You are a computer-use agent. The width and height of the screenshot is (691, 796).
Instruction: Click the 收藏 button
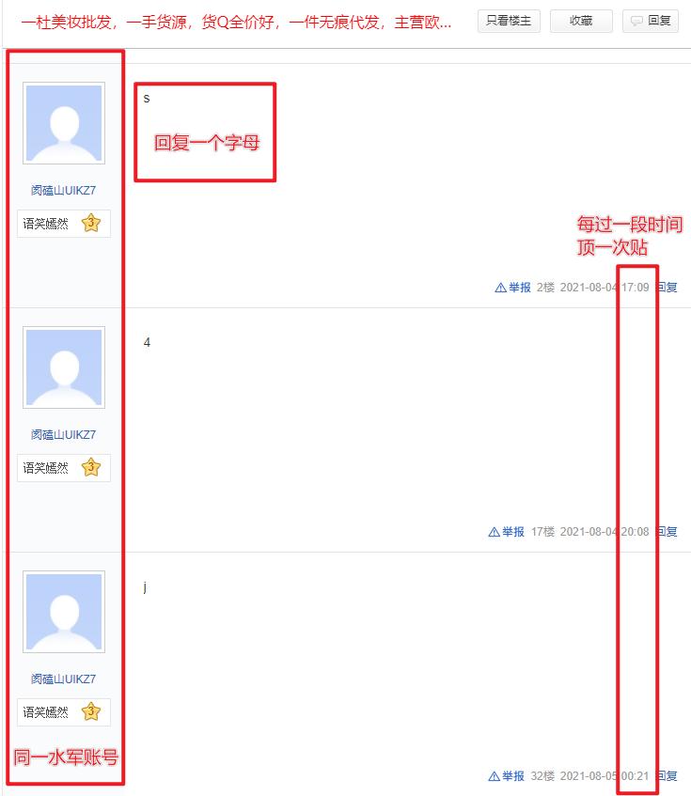click(x=581, y=21)
